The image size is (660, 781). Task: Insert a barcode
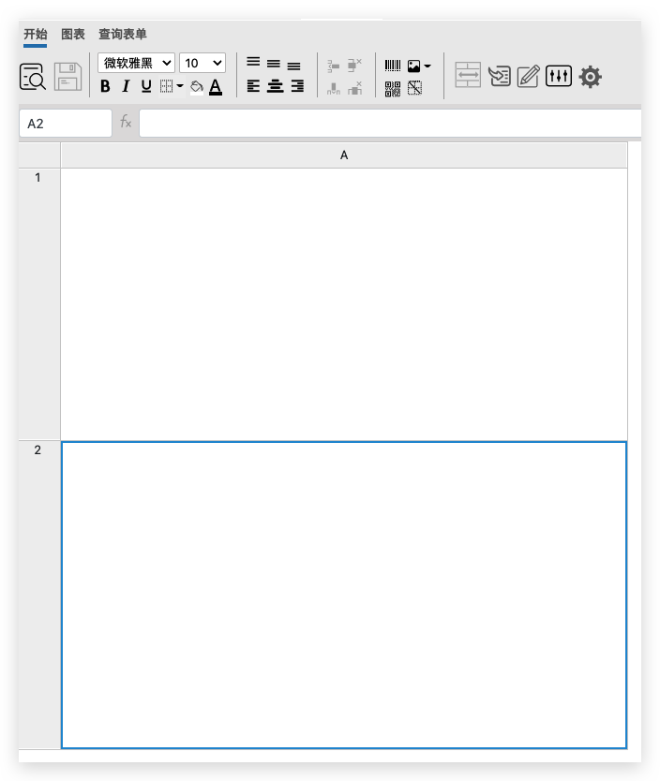pyautogui.click(x=393, y=66)
